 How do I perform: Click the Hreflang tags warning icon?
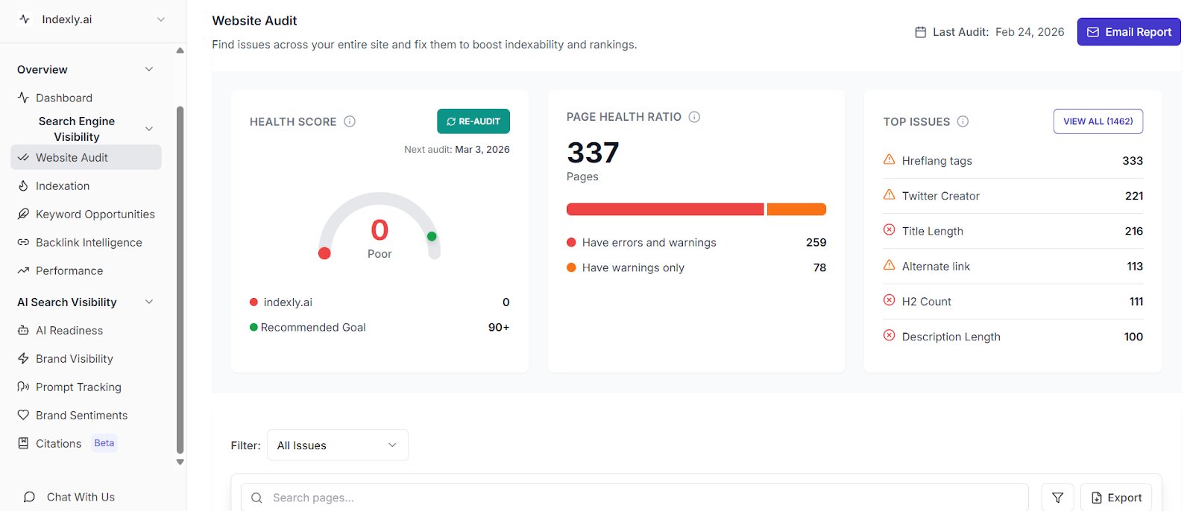[x=889, y=160]
